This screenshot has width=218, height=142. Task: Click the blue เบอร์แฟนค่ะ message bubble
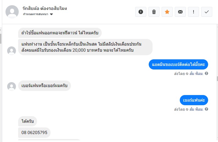194,100
